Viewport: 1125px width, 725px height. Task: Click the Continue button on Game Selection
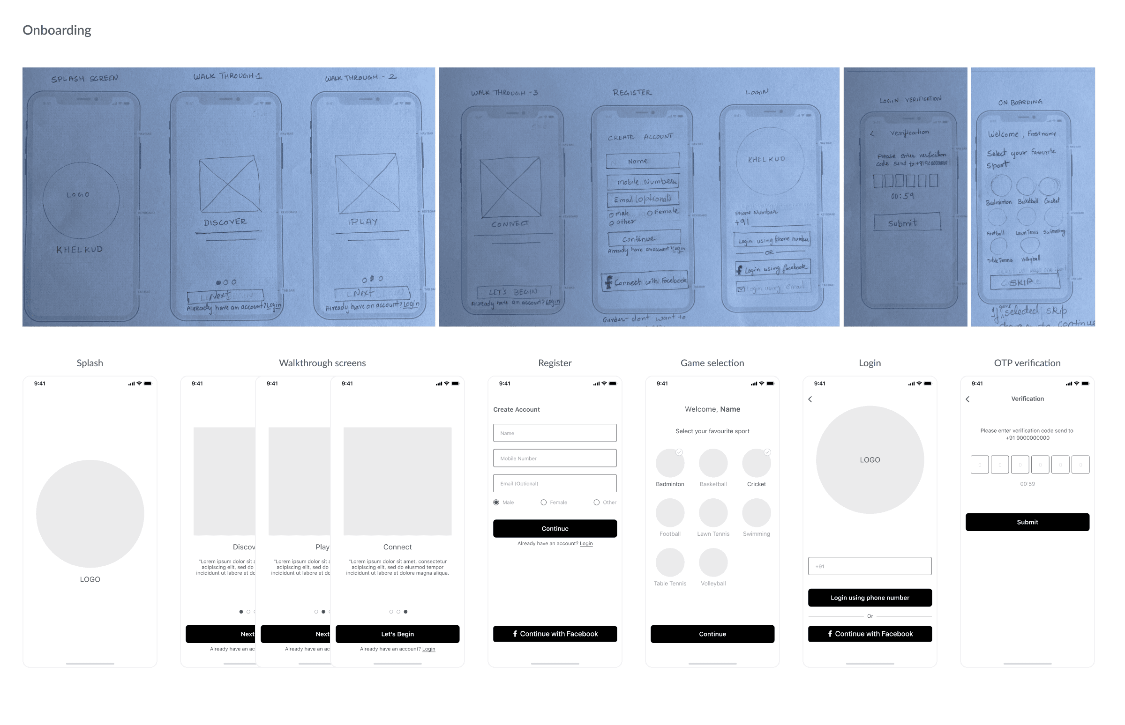[x=712, y=634]
